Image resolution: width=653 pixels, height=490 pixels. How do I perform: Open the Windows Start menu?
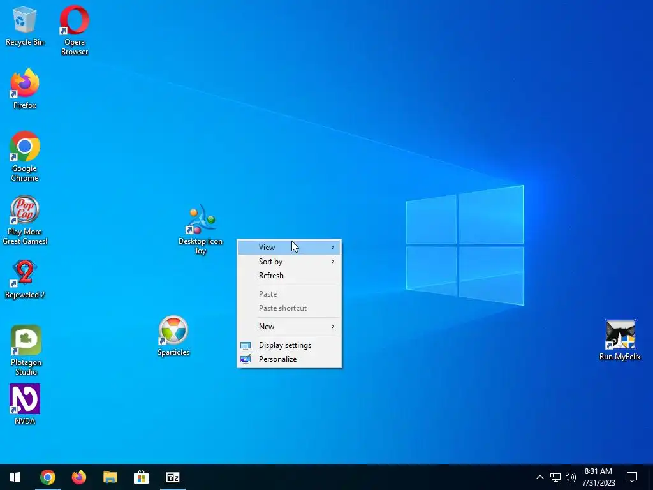pos(15,477)
